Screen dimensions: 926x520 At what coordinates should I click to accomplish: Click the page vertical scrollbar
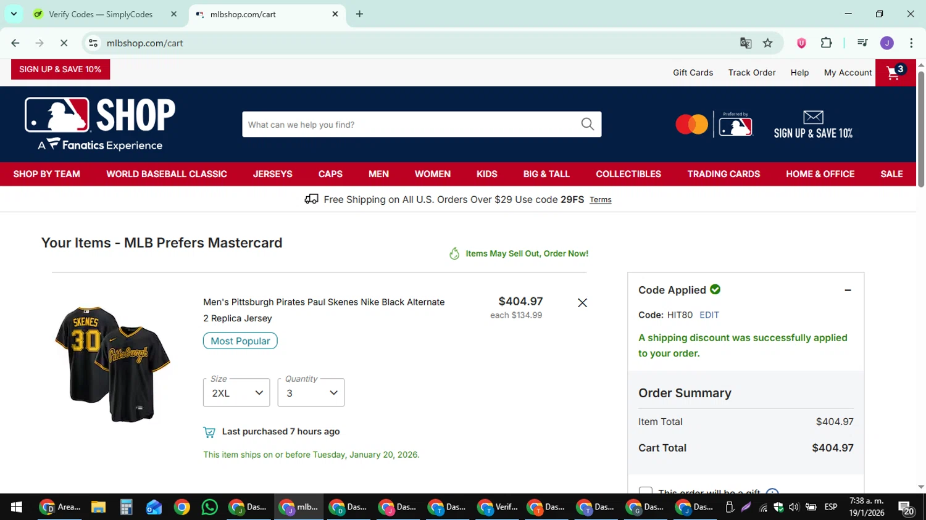(x=921, y=130)
